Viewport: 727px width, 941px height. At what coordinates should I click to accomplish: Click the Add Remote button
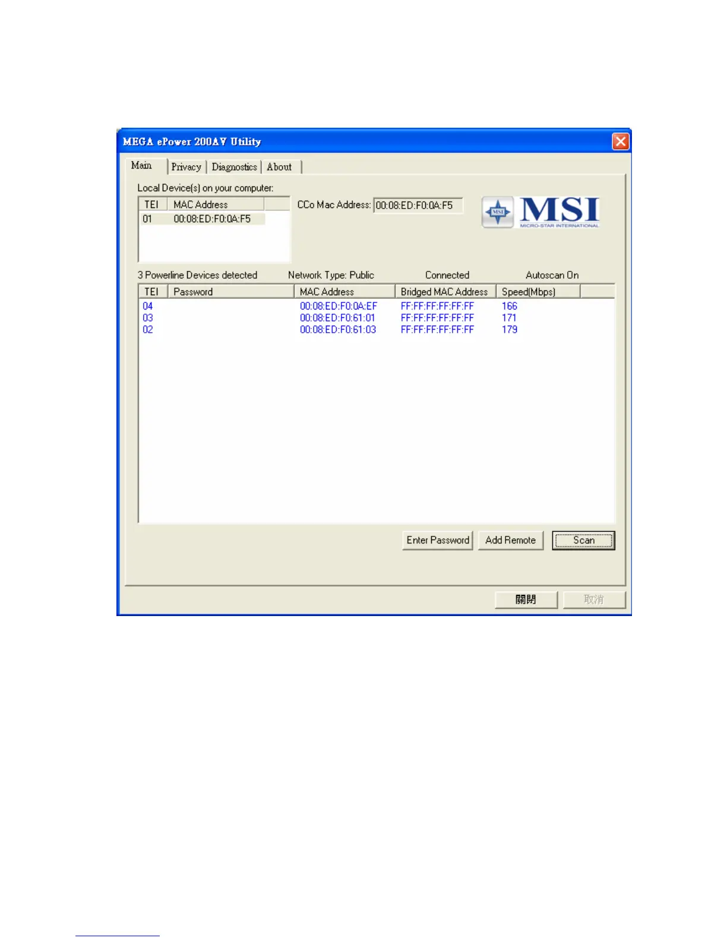[510, 540]
